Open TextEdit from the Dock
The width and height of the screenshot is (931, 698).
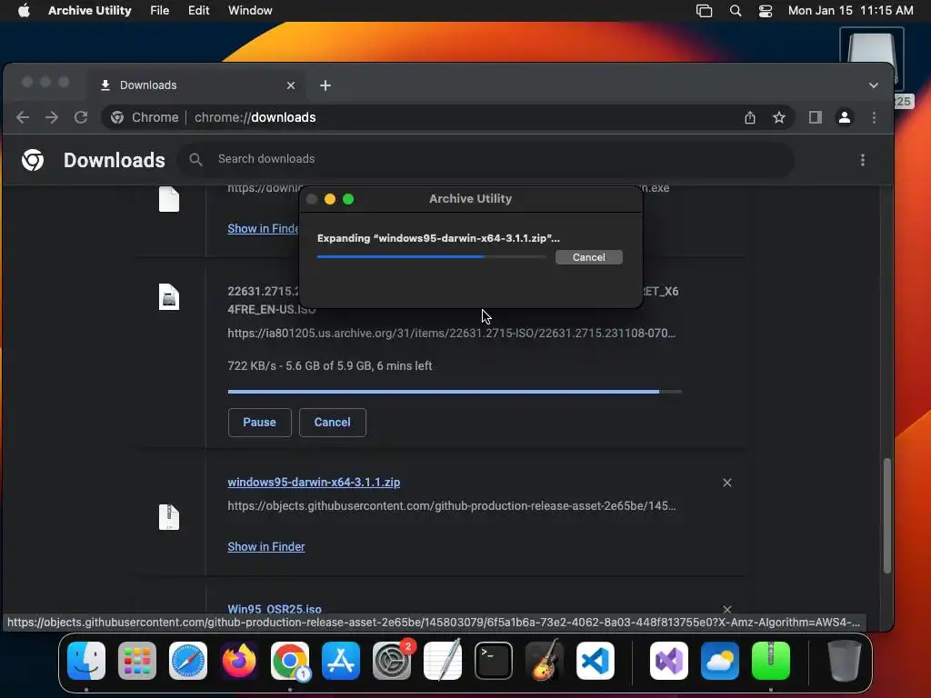[x=443, y=661]
